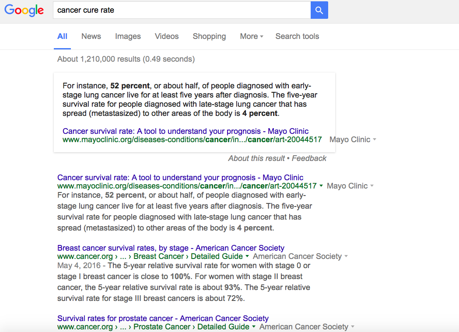Select the All tab

(x=62, y=36)
